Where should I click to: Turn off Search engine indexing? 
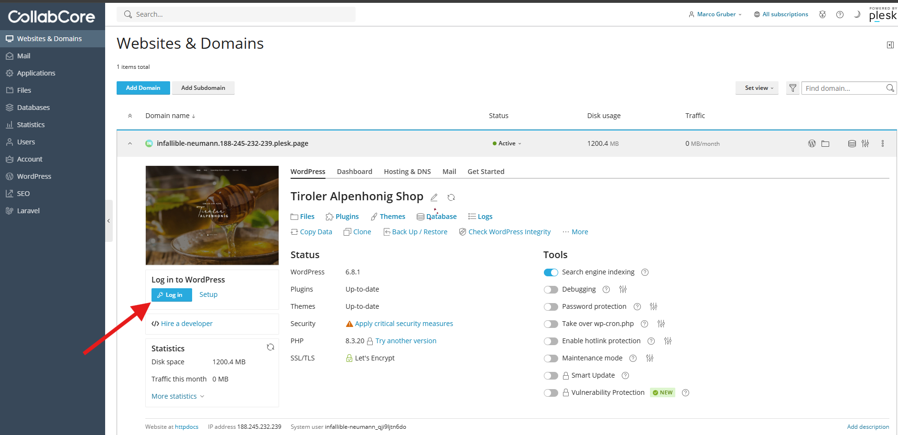pyautogui.click(x=551, y=272)
